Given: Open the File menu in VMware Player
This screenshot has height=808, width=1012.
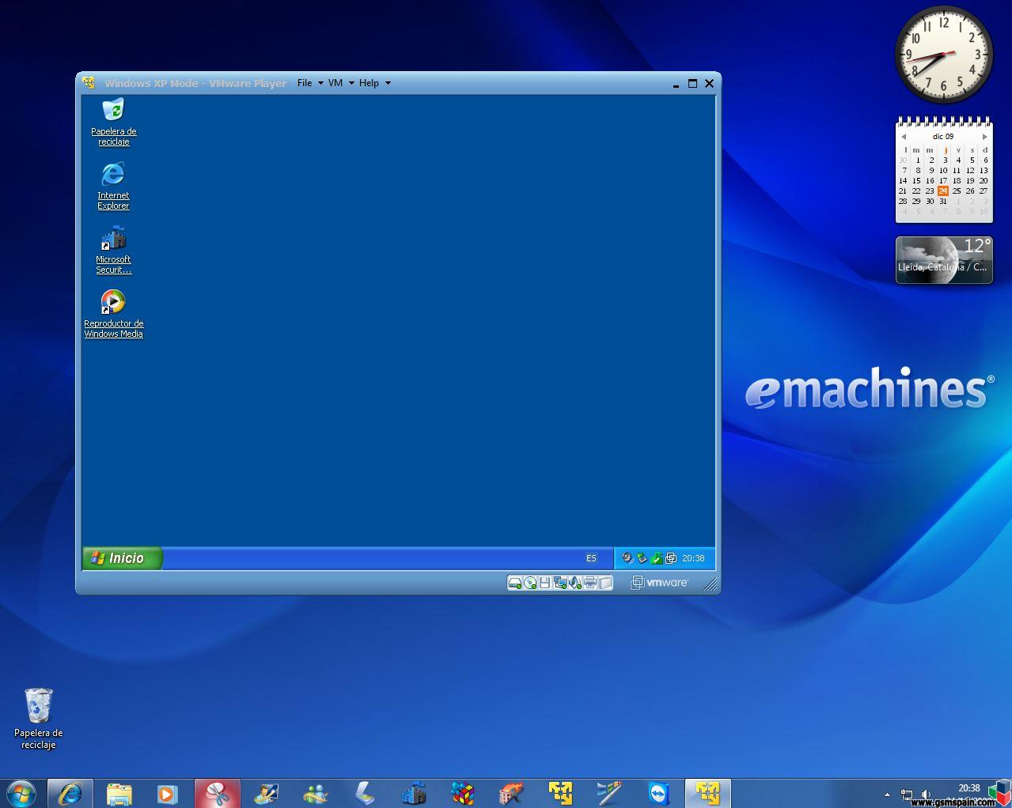Looking at the screenshot, I should click(309, 83).
